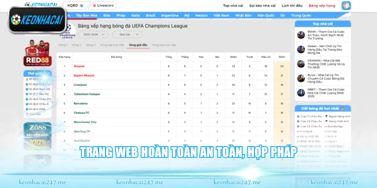Select first Vòng loại trực tiếp tab
Viewport: 377px width, 188px height.
[x=112, y=45]
